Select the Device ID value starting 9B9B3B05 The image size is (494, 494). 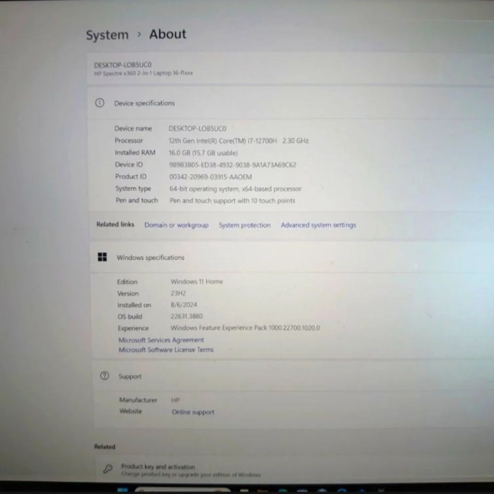[x=233, y=165]
